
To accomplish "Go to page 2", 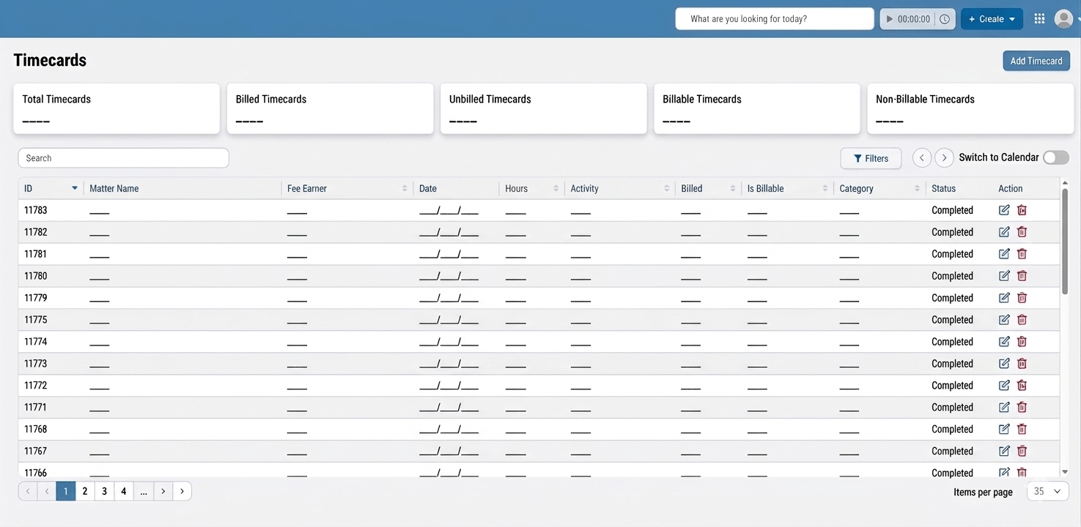I will tap(85, 491).
